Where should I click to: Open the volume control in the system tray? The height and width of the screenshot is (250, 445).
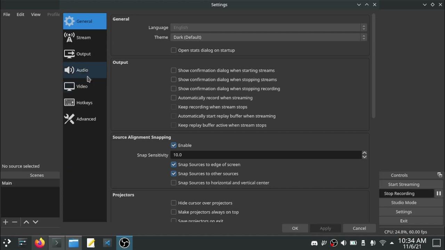coord(343,243)
